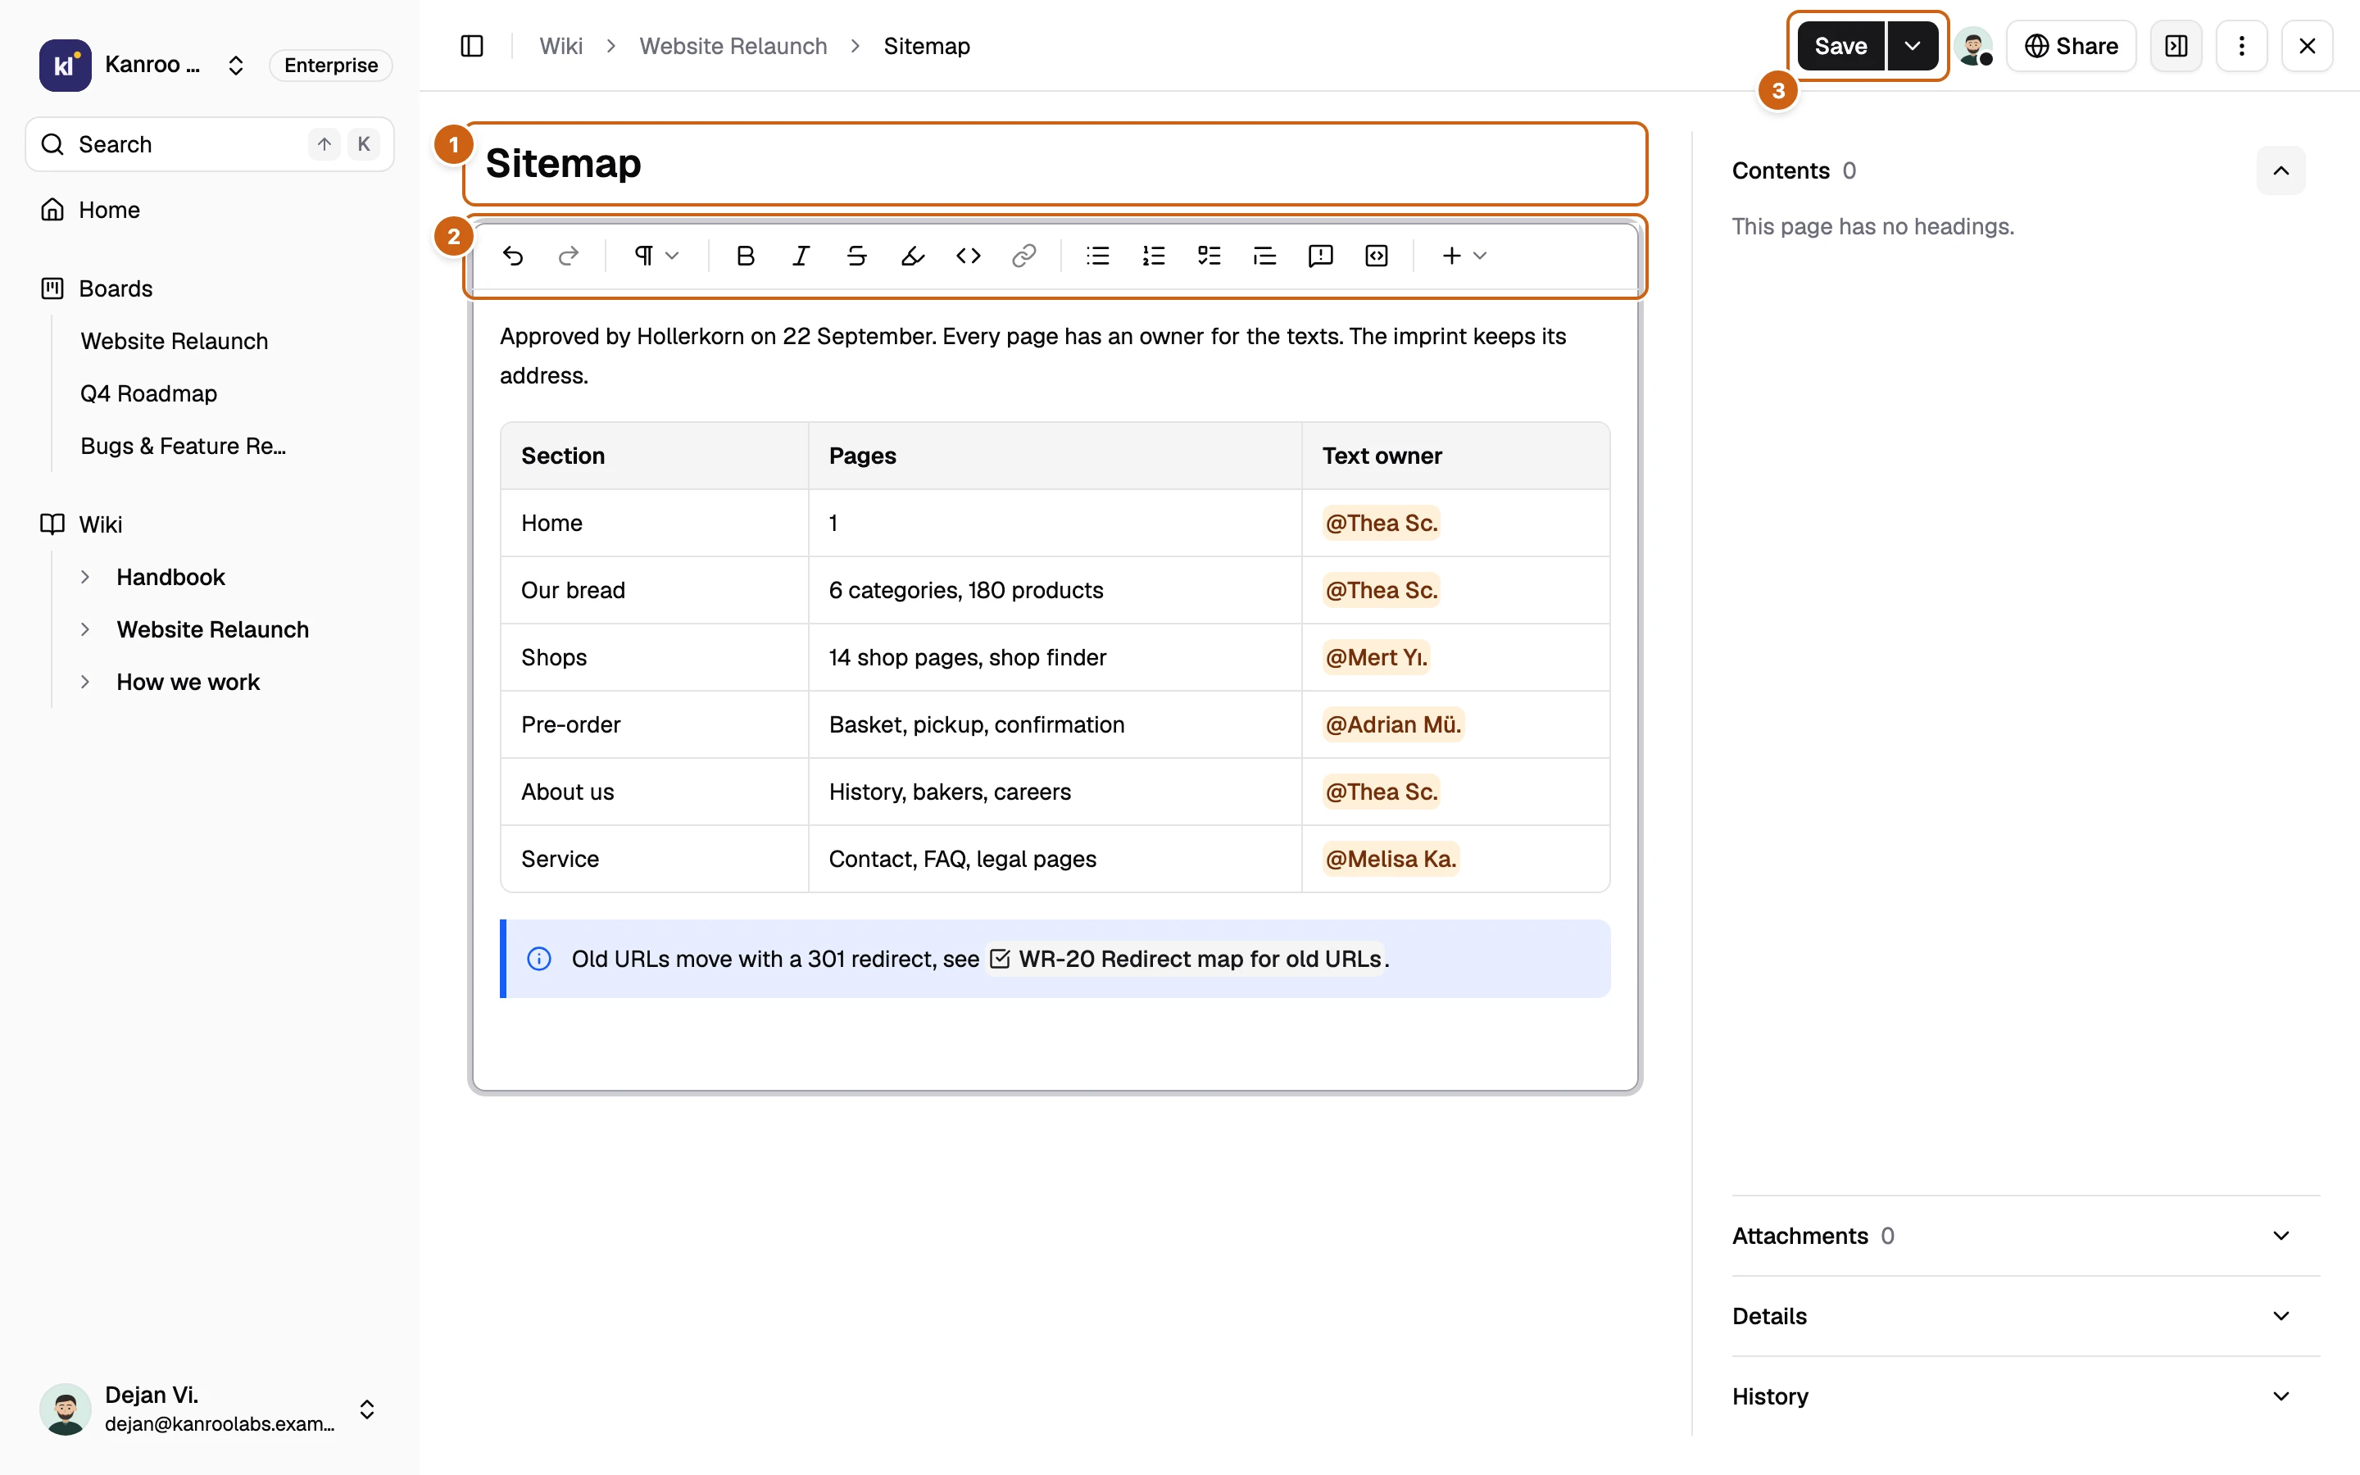The width and height of the screenshot is (2360, 1475).
Task: Click the @Melisa Ka. mention
Action: (x=1391, y=860)
